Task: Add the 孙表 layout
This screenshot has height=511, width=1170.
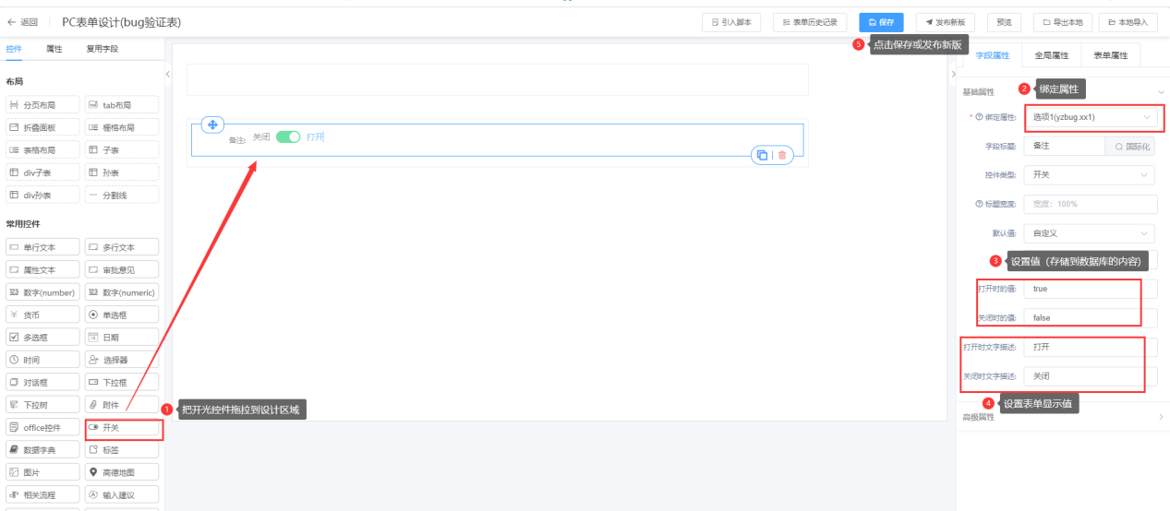Action: (x=122, y=172)
